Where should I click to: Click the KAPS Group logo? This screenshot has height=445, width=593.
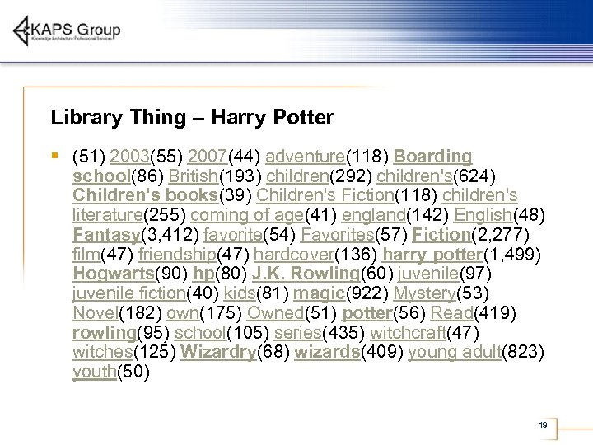click(x=67, y=31)
